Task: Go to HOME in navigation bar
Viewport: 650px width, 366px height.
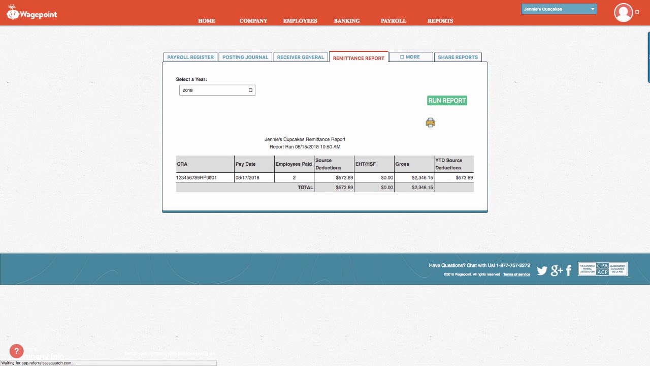Action: pyautogui.click(x=207, y=21)
